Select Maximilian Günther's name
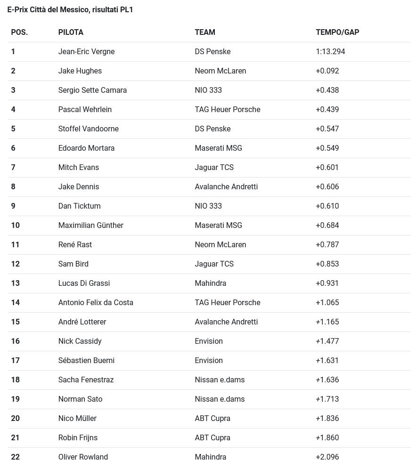Image resolution: width=417 pixels, height=469 pixels. point(91,226)
